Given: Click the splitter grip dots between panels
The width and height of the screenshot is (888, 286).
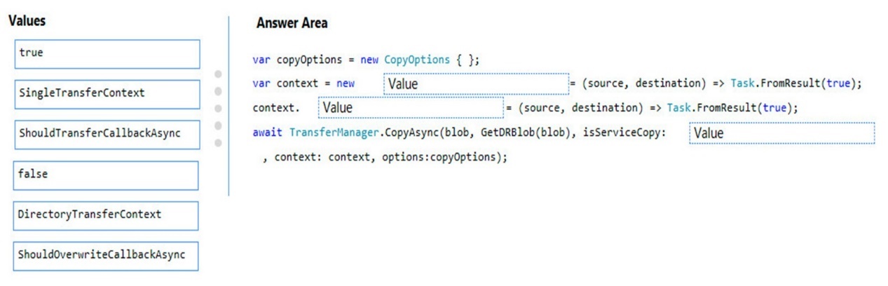Looking at the screenshot, I should (218, 108).
